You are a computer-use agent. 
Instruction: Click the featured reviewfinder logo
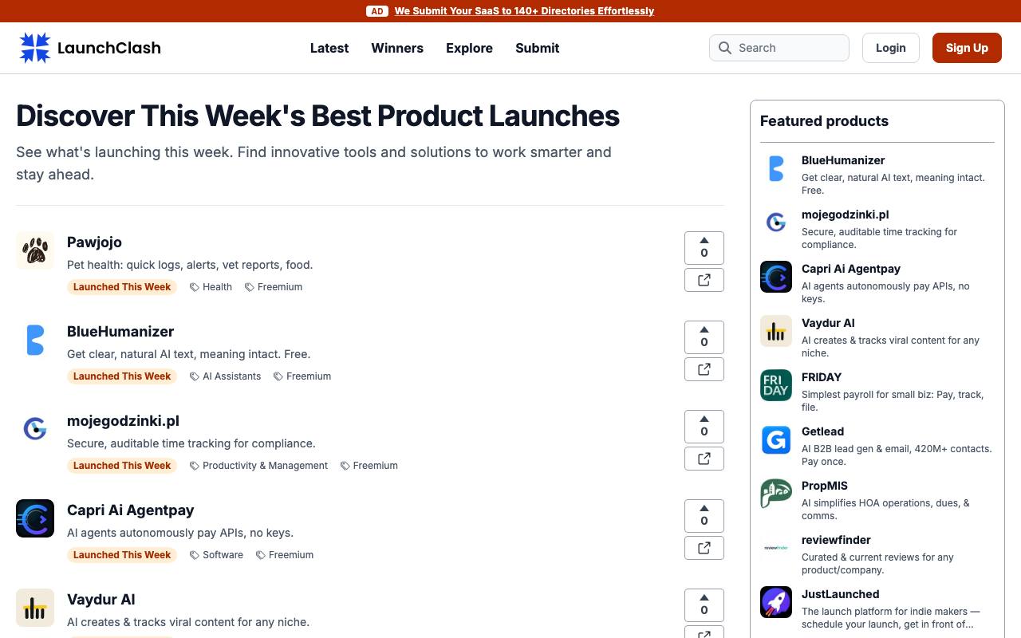[776, 548]
